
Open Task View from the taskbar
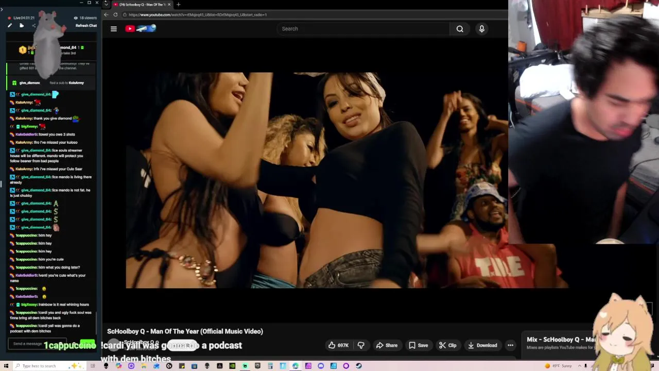tap(93, 366)
